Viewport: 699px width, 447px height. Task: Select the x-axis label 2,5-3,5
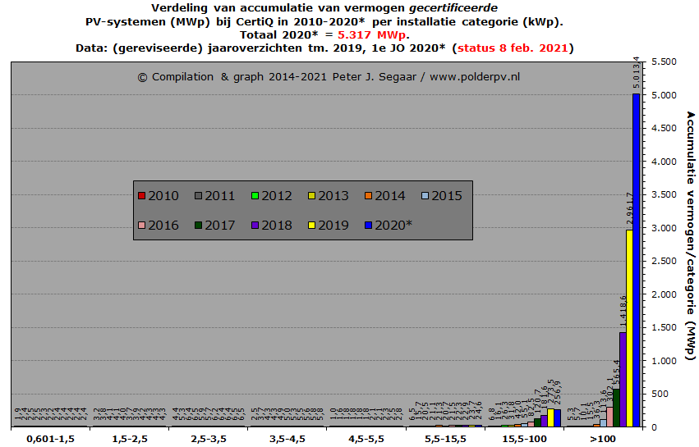click(209, 439)
